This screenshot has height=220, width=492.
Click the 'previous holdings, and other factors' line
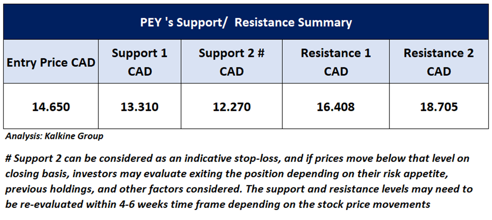(239, 189)
